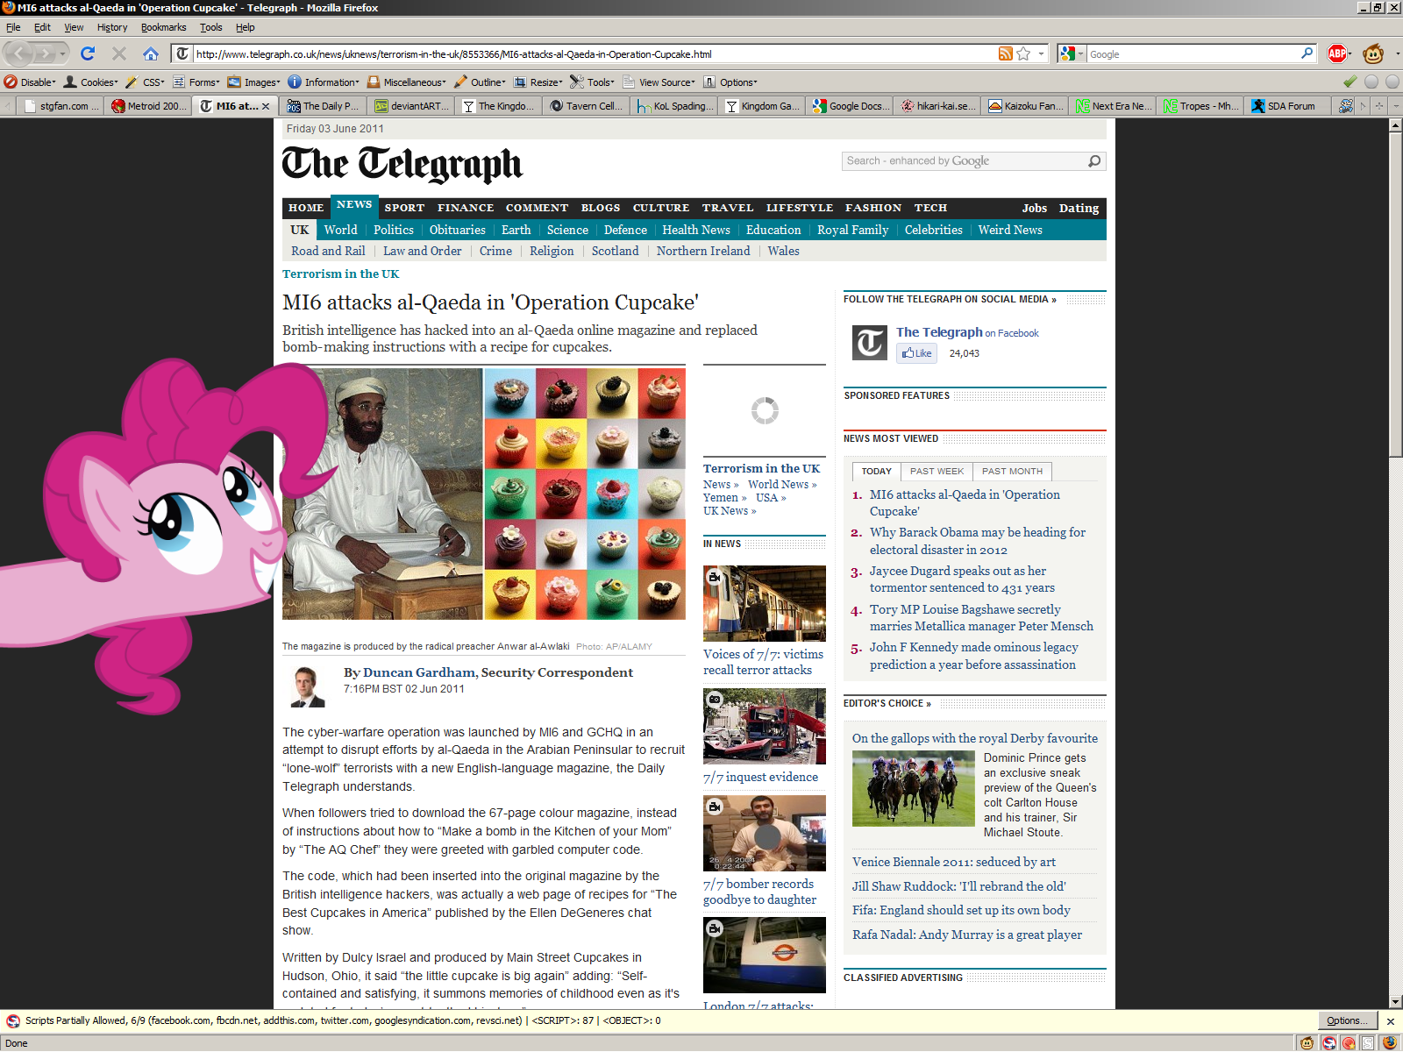Open the Weird News section link
This screenshot has height=1052, width=1403.
coord(1010,230)
